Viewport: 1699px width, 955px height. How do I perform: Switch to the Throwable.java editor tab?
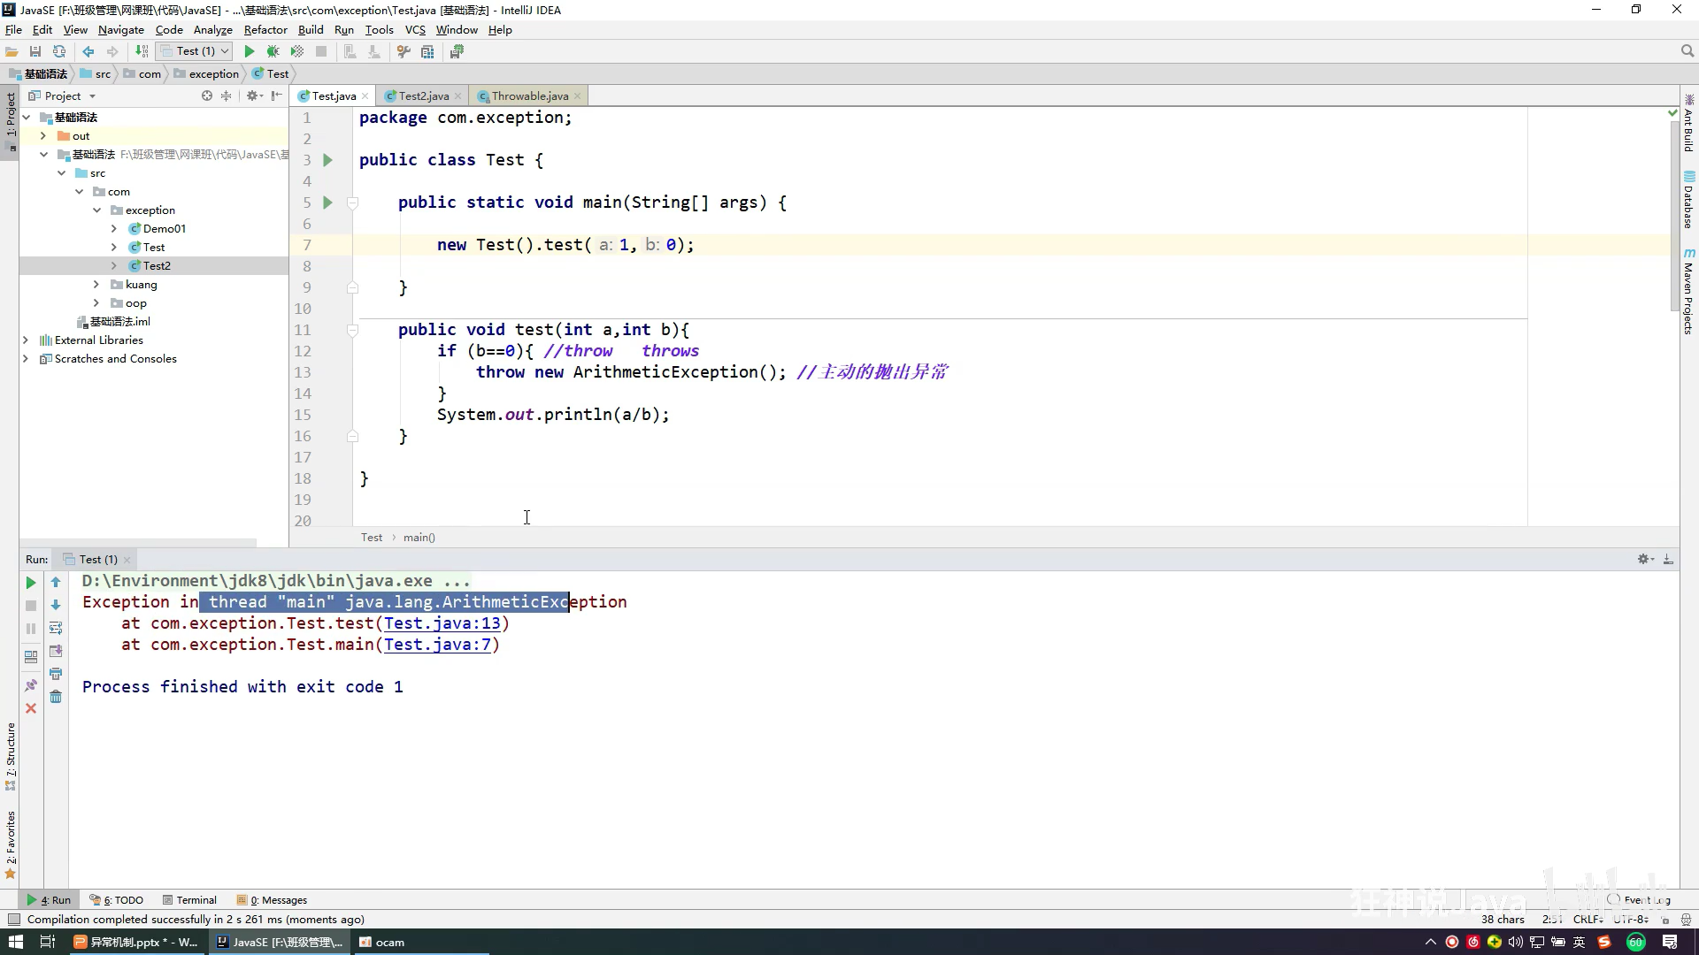tap(529, 95)
